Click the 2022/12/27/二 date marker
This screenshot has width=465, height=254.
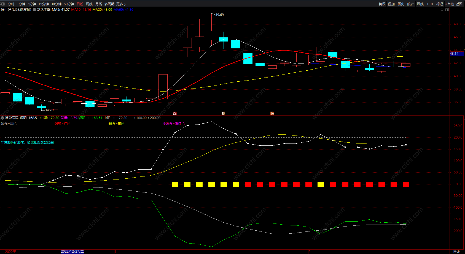coord(72,252)
